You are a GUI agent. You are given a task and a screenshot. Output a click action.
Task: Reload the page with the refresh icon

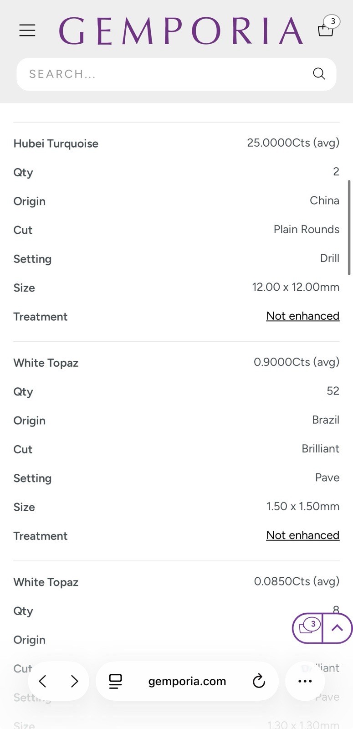(259, 681)
